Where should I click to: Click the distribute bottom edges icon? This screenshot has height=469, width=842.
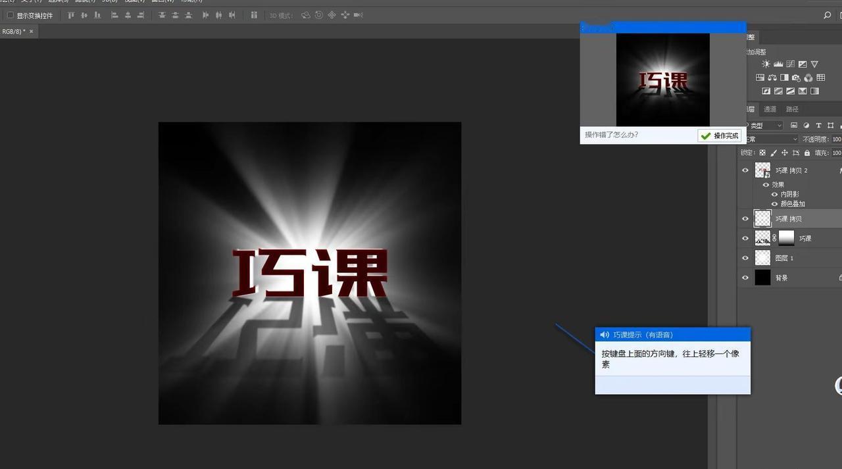click(188, 15)
